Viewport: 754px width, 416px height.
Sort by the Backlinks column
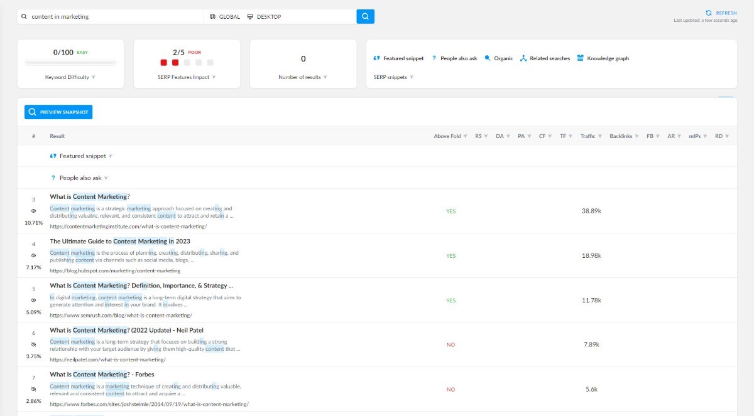pyautogui.click(x=624, y=136)
